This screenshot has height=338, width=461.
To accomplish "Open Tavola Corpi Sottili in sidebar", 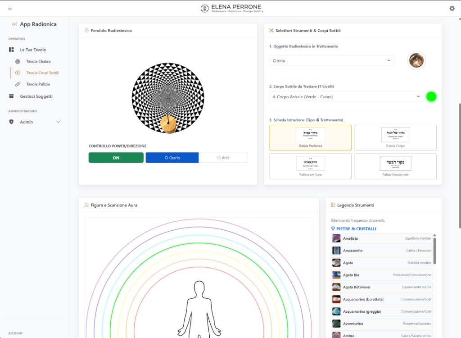I will tap(42, 73).
